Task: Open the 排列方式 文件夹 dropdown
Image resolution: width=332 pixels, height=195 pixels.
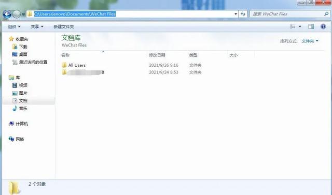Action: click(310, 41)
